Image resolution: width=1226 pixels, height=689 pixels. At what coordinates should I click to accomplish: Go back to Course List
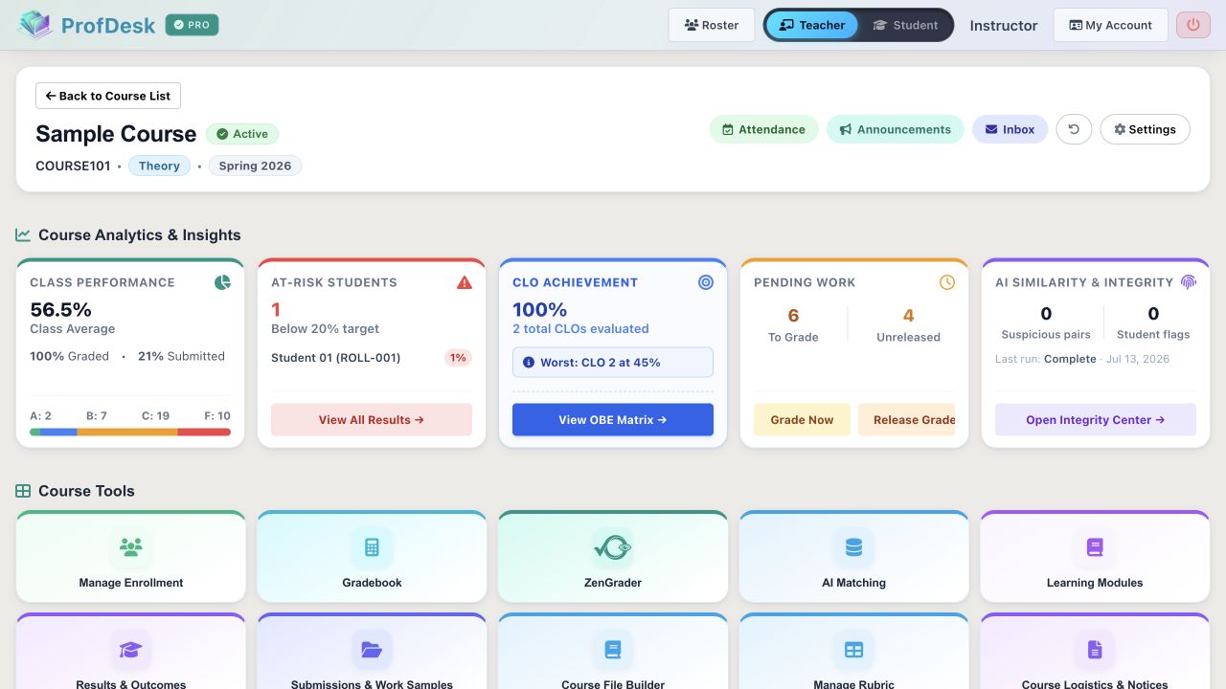pyautogui.click(x=108, y=96)
